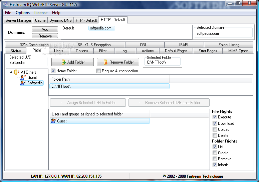Open the Error Pages tab

point(208,51)
